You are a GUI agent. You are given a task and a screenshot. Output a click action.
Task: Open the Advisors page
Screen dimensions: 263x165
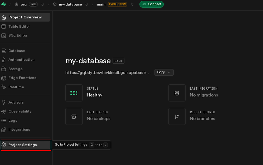[25, 102]
